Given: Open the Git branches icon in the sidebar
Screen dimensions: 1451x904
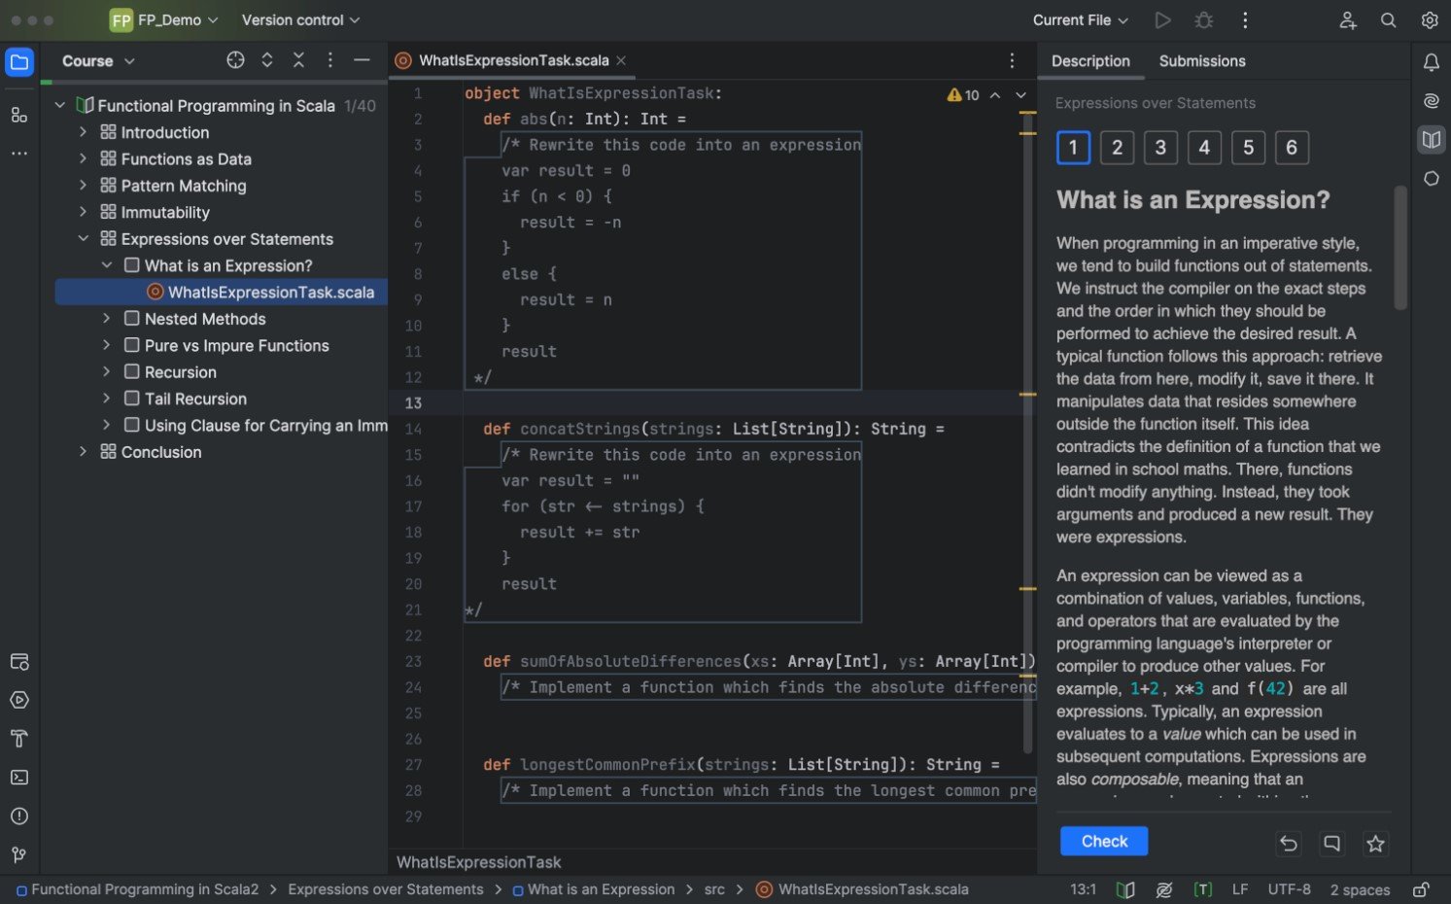Looking at the screenshot, I should point(18,854).
